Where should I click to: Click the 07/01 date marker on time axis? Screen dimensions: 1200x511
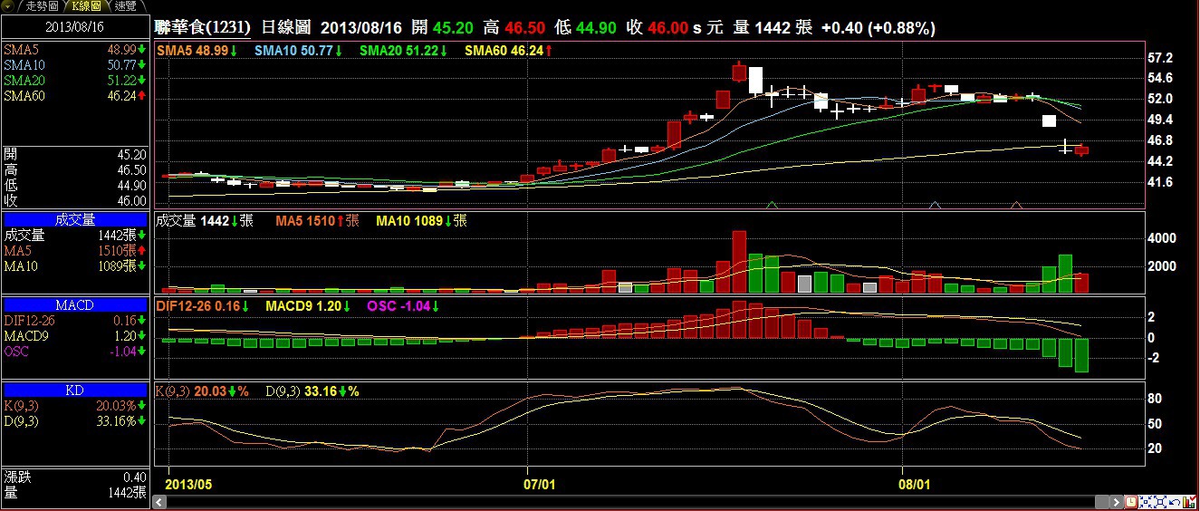[x=539, y=485]
